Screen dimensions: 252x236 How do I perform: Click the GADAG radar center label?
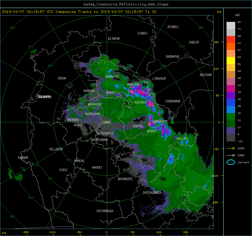click(106, 122)
